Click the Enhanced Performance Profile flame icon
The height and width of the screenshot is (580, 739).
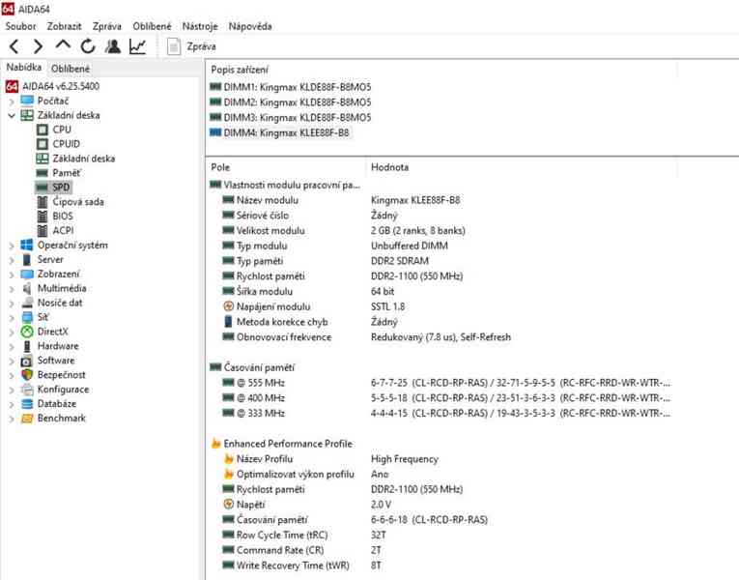point(215,444)
